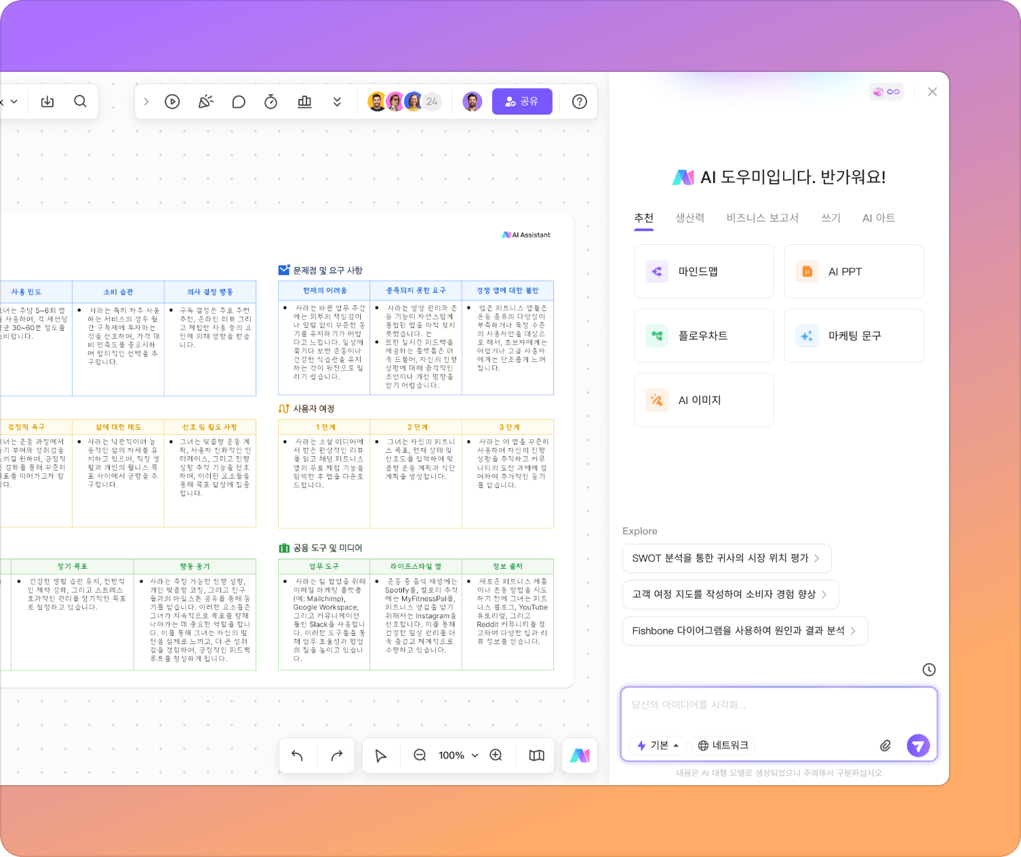Click the 현재의 어려움 column header

tap(324, 291)
